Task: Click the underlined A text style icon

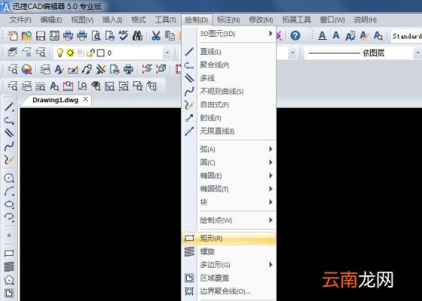Action: tap(323, 35)
